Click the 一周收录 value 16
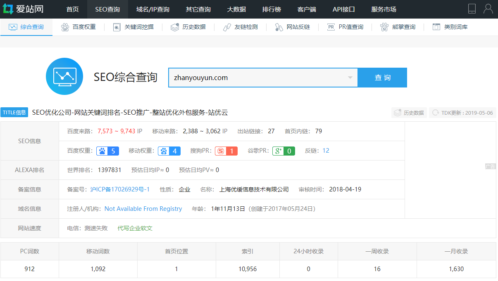 [x=377, y=269]
